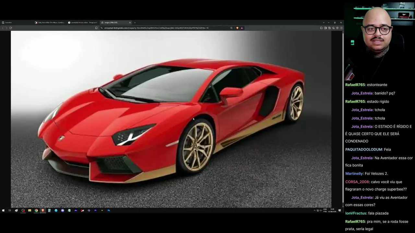Screen dimensions: 415x233
Task: Open the Brave Wallet icon
Action: click(329, 28)
